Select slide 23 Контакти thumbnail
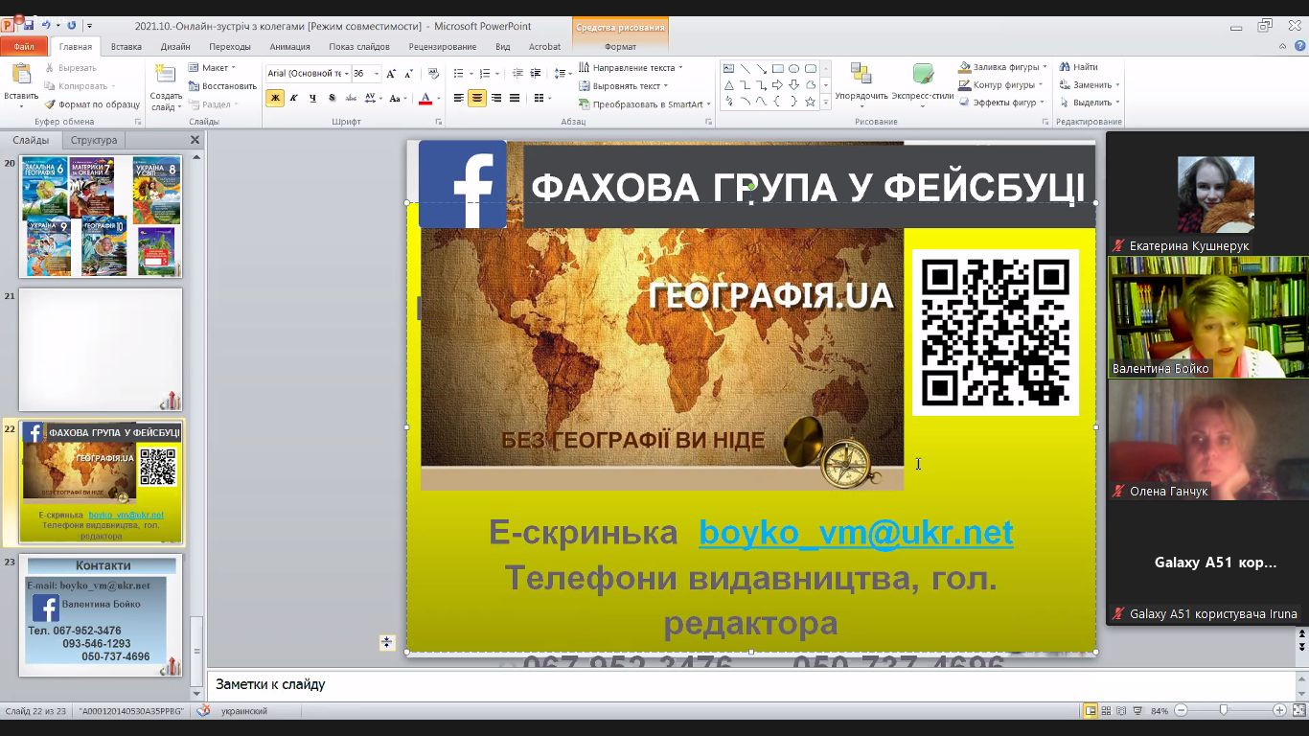 [x=101, y=615]
